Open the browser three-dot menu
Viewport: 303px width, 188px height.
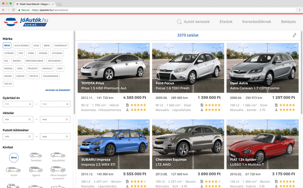(x=300, y=10)
